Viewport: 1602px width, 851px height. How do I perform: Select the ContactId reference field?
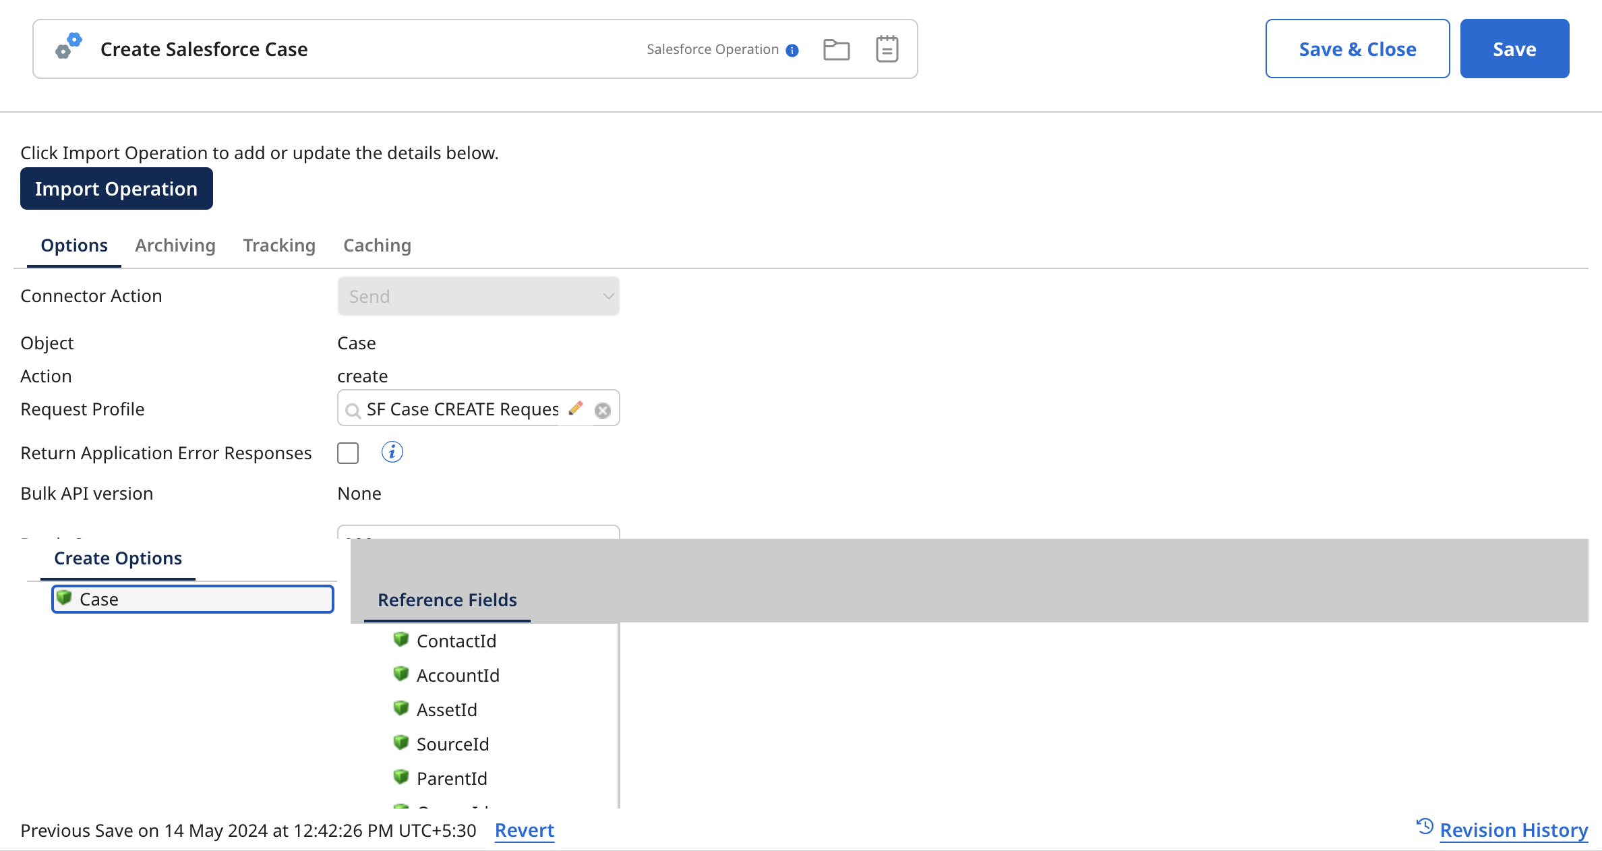pos(456,641)
